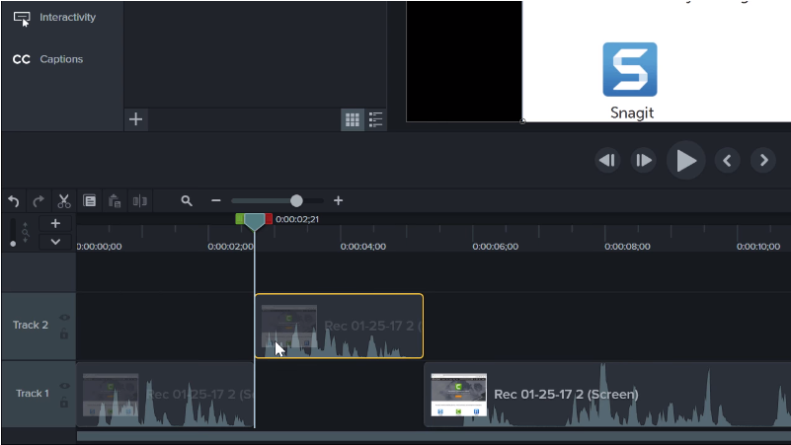
Task: Switch media bin to list view
Action: (x=376, y=119)
